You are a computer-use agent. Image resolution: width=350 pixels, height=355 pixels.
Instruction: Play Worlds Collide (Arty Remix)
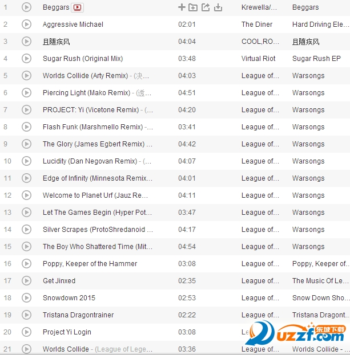click(x=26, y=76)
